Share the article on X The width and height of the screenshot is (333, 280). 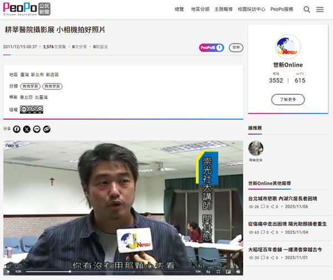tap(27, 129)
